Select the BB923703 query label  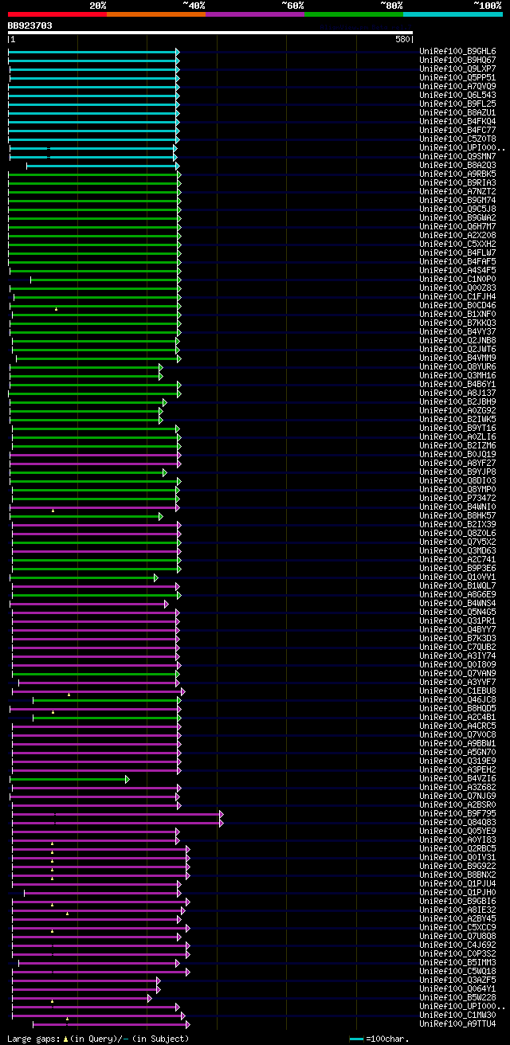pos(30,25)
